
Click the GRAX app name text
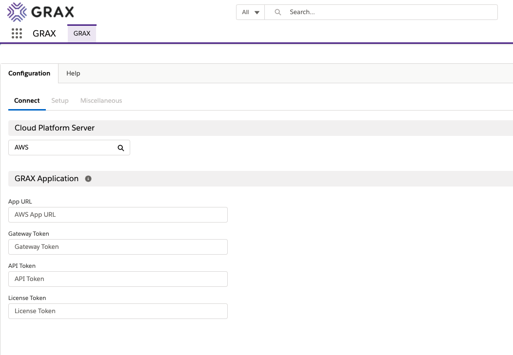[x=44, y=33]
